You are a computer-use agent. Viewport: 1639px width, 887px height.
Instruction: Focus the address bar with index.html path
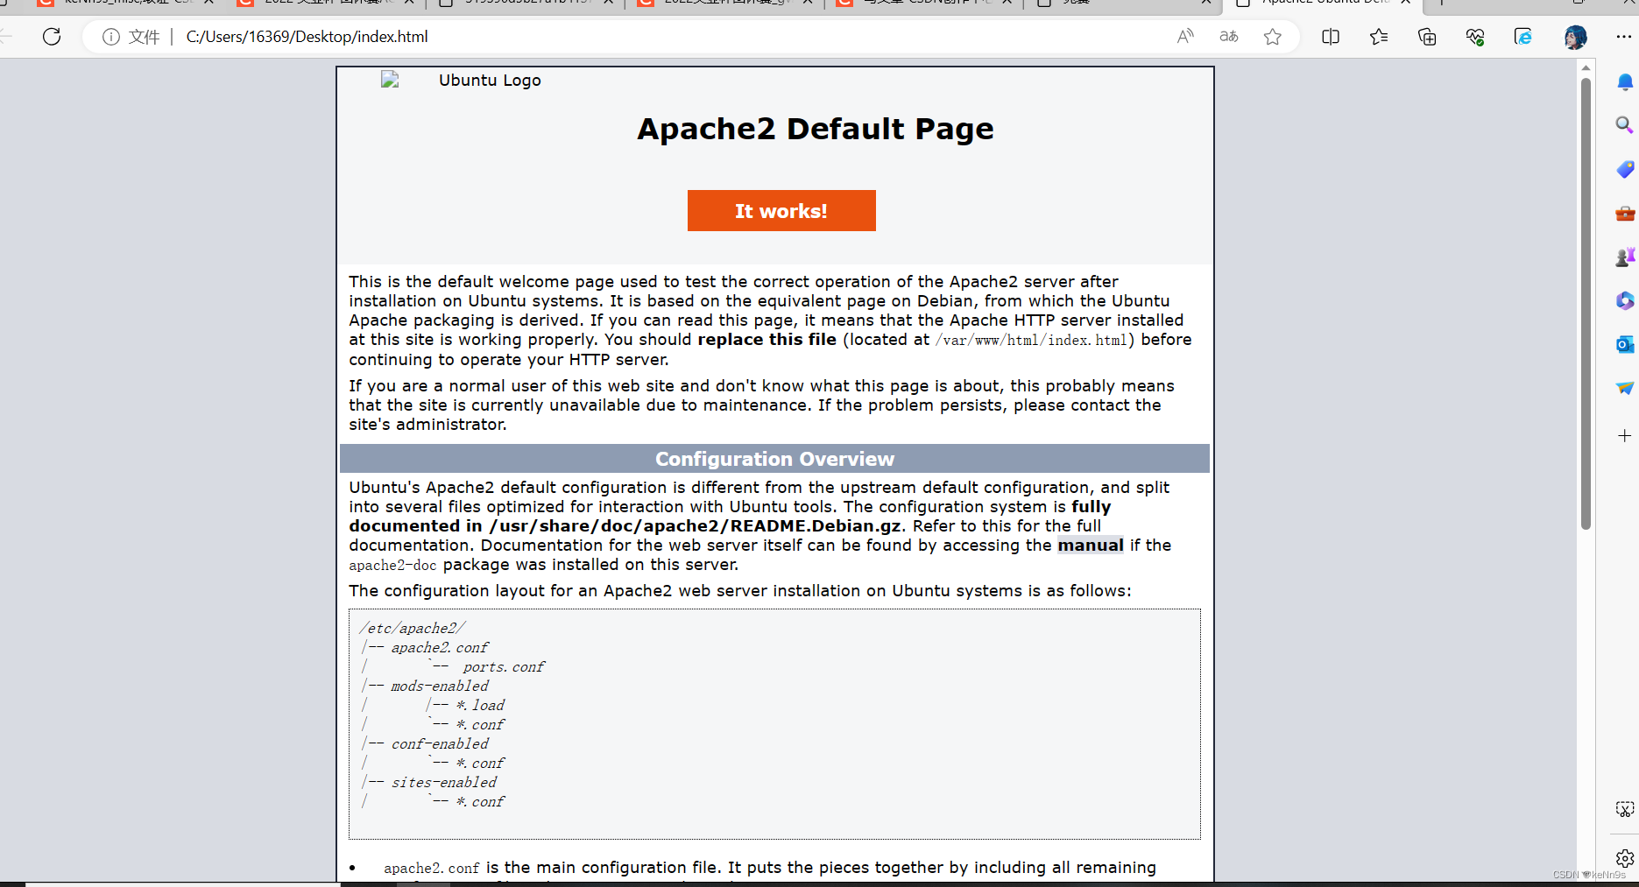click(x=307, y=37)
